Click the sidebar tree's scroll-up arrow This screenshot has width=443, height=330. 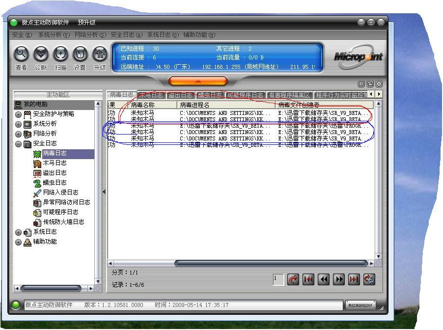[98, 104]
